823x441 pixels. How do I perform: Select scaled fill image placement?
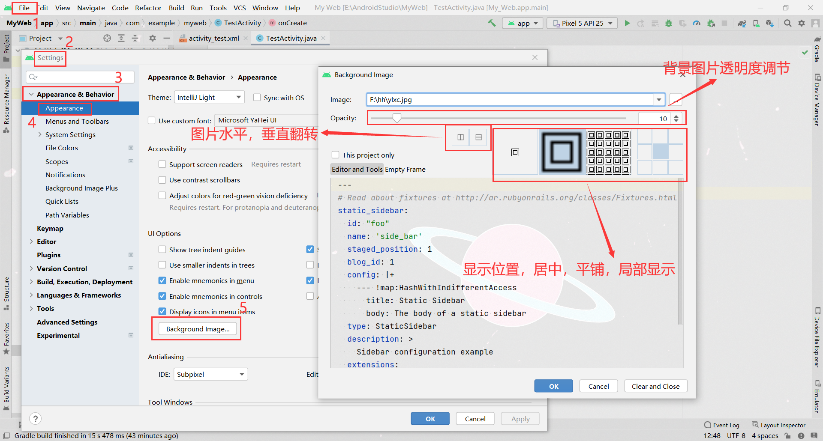pyautogui.click(x=562, y=152)
